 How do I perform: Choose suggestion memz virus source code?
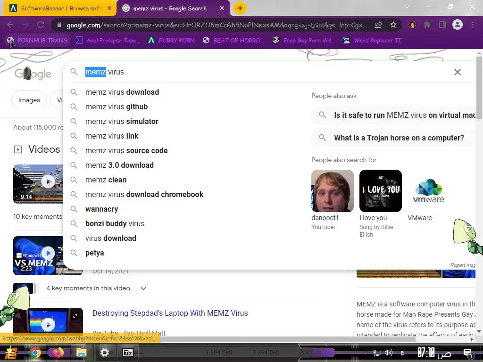pos(126,150)
